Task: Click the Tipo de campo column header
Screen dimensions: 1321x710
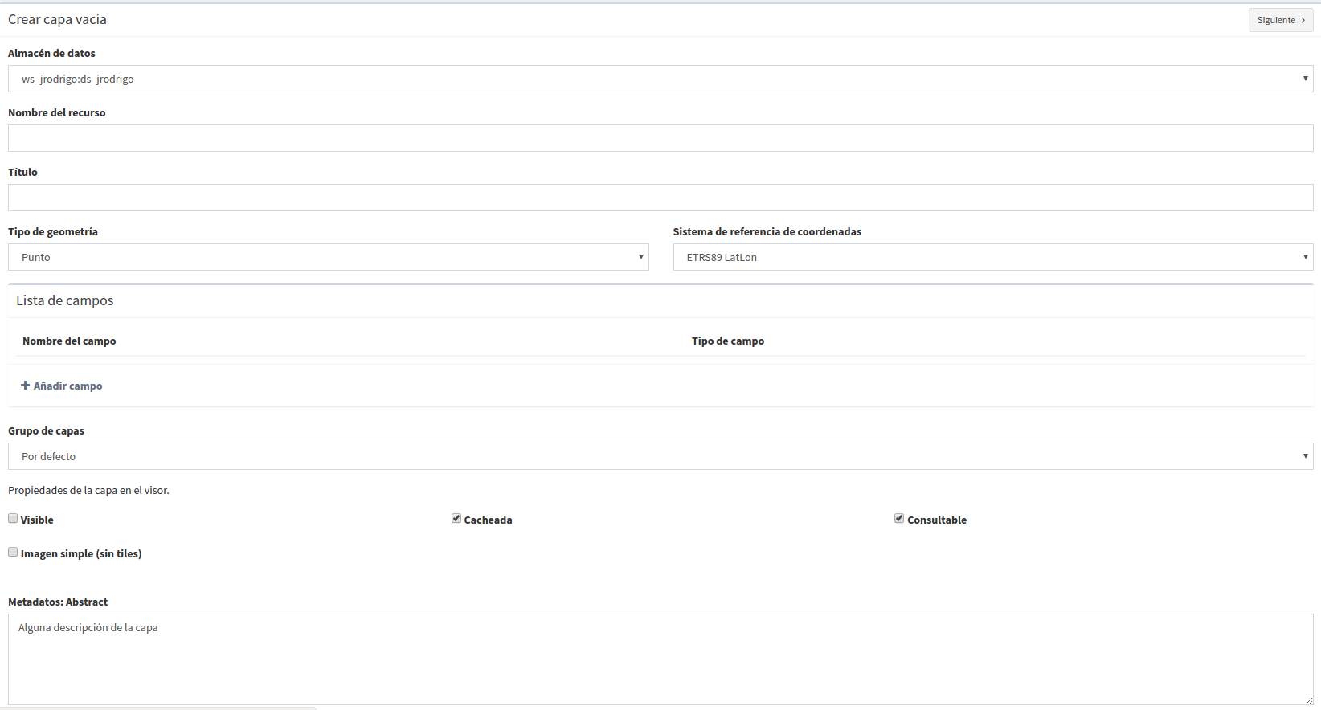Action: (x=728, y=341)
